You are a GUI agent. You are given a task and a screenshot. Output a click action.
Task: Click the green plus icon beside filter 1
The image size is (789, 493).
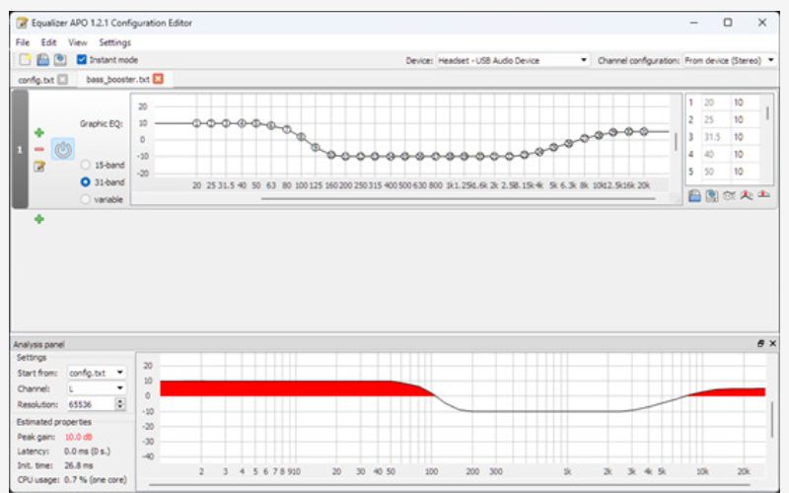coord(39,132)
